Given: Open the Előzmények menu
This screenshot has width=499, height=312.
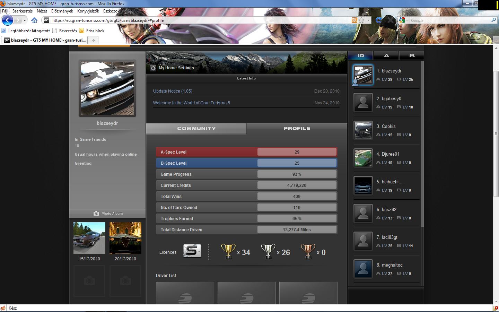Looking at the screenshot, I should point(62,11).
